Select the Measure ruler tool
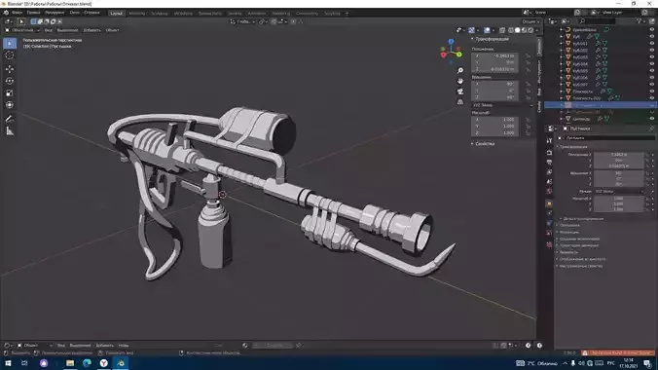The image size is (658, 370). [x=10, y=131]
